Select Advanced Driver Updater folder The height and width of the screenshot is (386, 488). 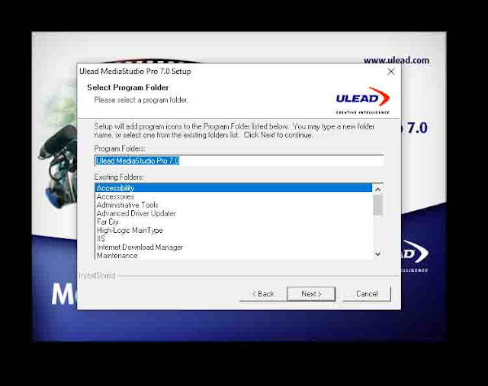233,213
